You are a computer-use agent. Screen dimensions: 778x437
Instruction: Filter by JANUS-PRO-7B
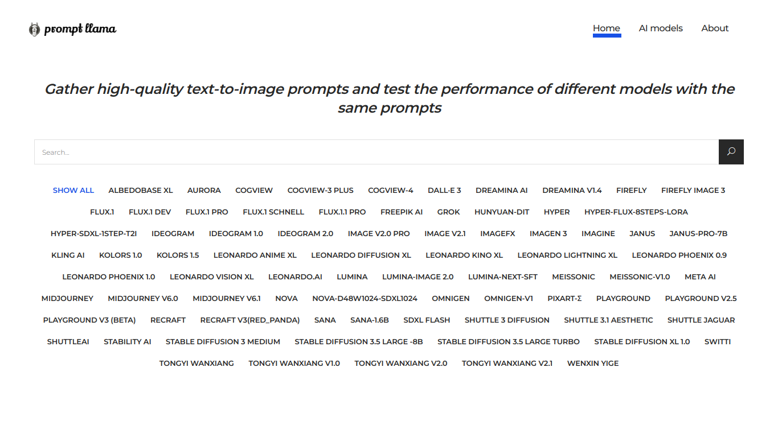[698, 234]
